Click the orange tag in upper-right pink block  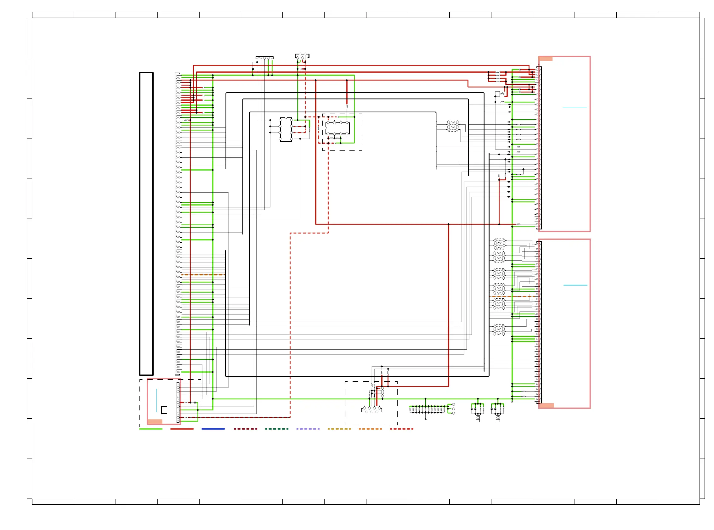coord(546,59)
